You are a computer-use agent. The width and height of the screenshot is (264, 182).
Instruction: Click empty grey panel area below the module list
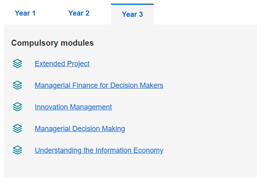(130, 166)
